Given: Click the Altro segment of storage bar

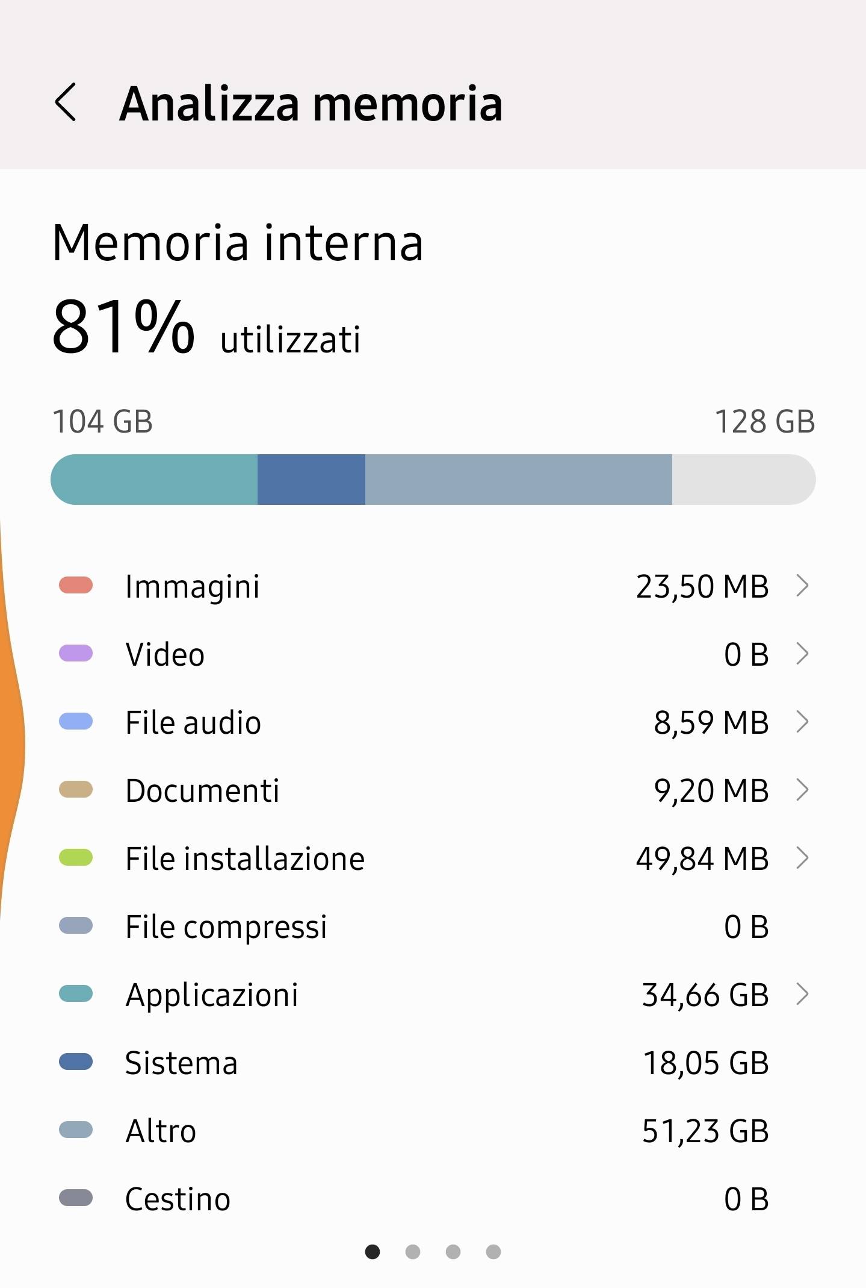Looking at the screenshot, I should coord(518,480).
